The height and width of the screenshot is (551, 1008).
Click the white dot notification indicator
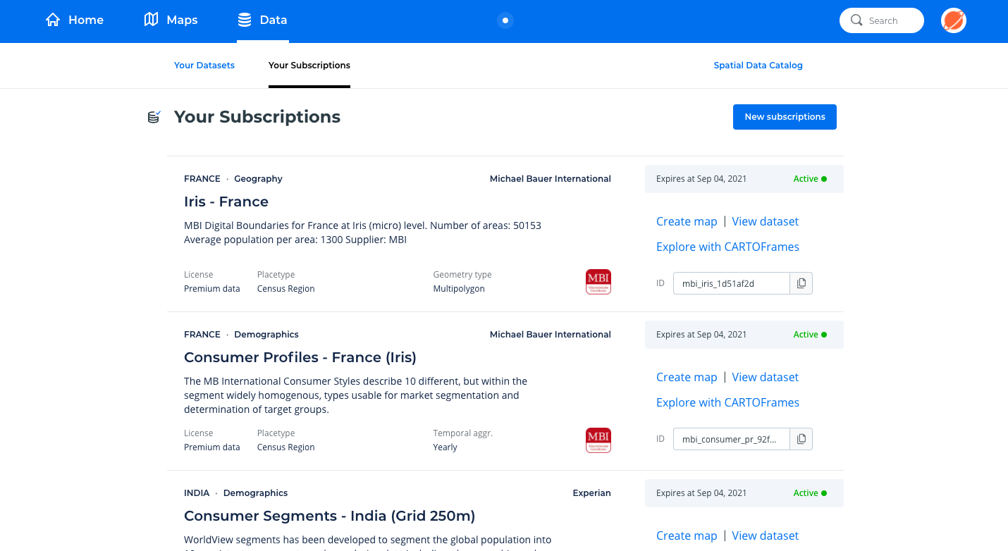[505, 20]
